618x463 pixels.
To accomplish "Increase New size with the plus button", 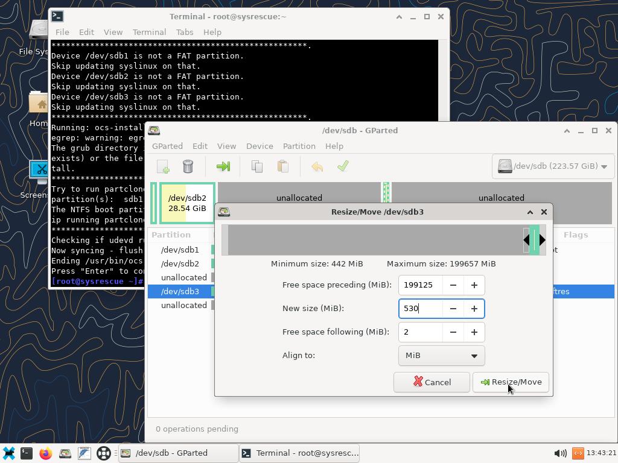I will pyautogui.click(x=474, y=309).
